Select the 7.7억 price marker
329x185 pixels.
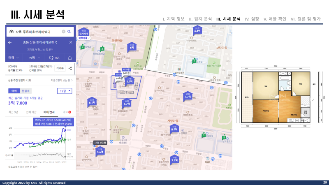[188, 96]
